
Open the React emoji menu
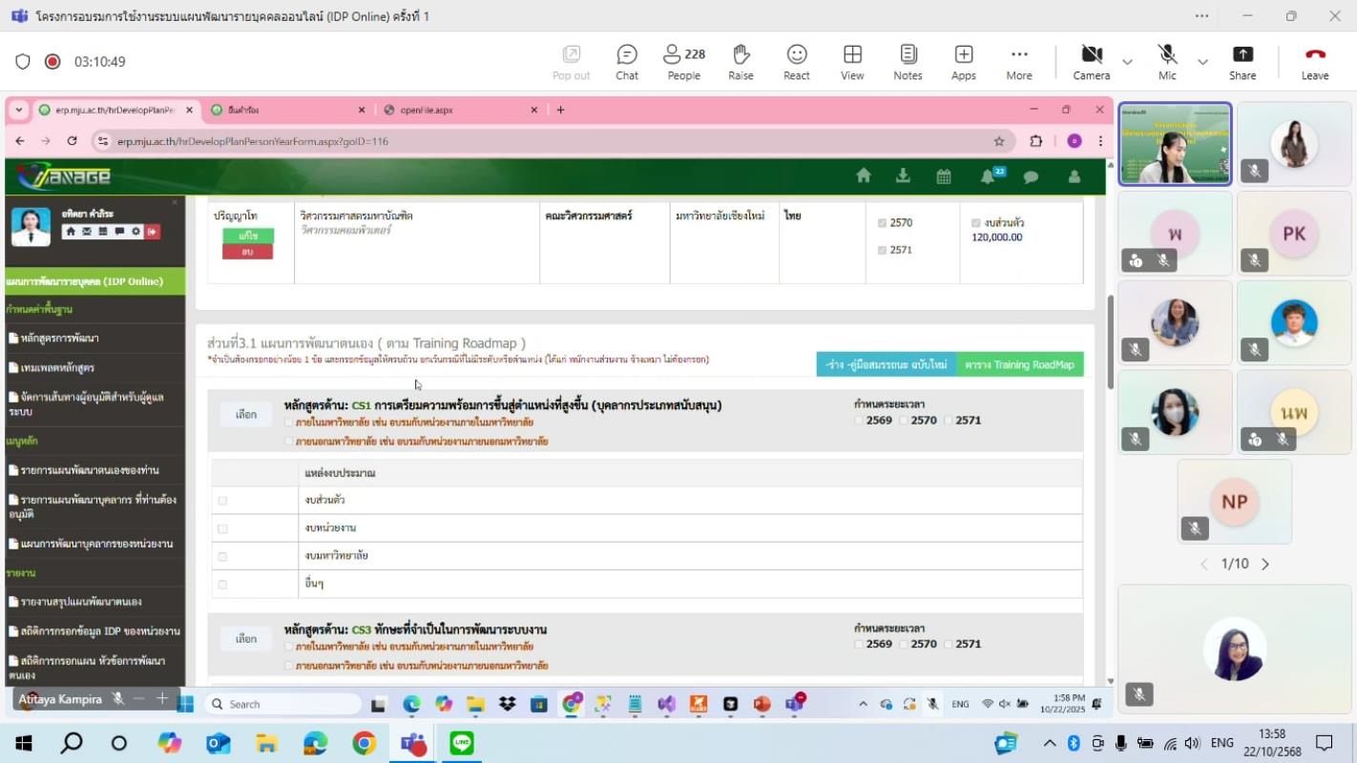796,62
